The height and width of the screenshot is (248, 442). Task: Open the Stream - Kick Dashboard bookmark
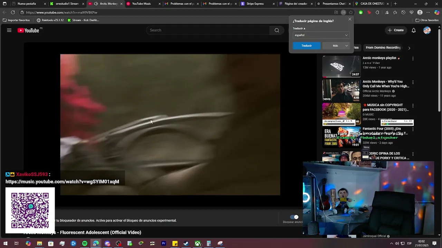83,20
